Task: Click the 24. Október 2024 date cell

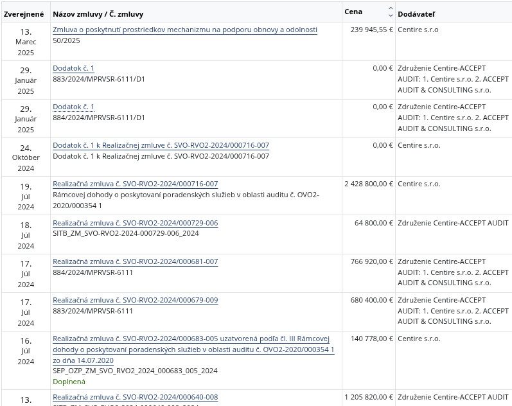Action: [26, 157]
